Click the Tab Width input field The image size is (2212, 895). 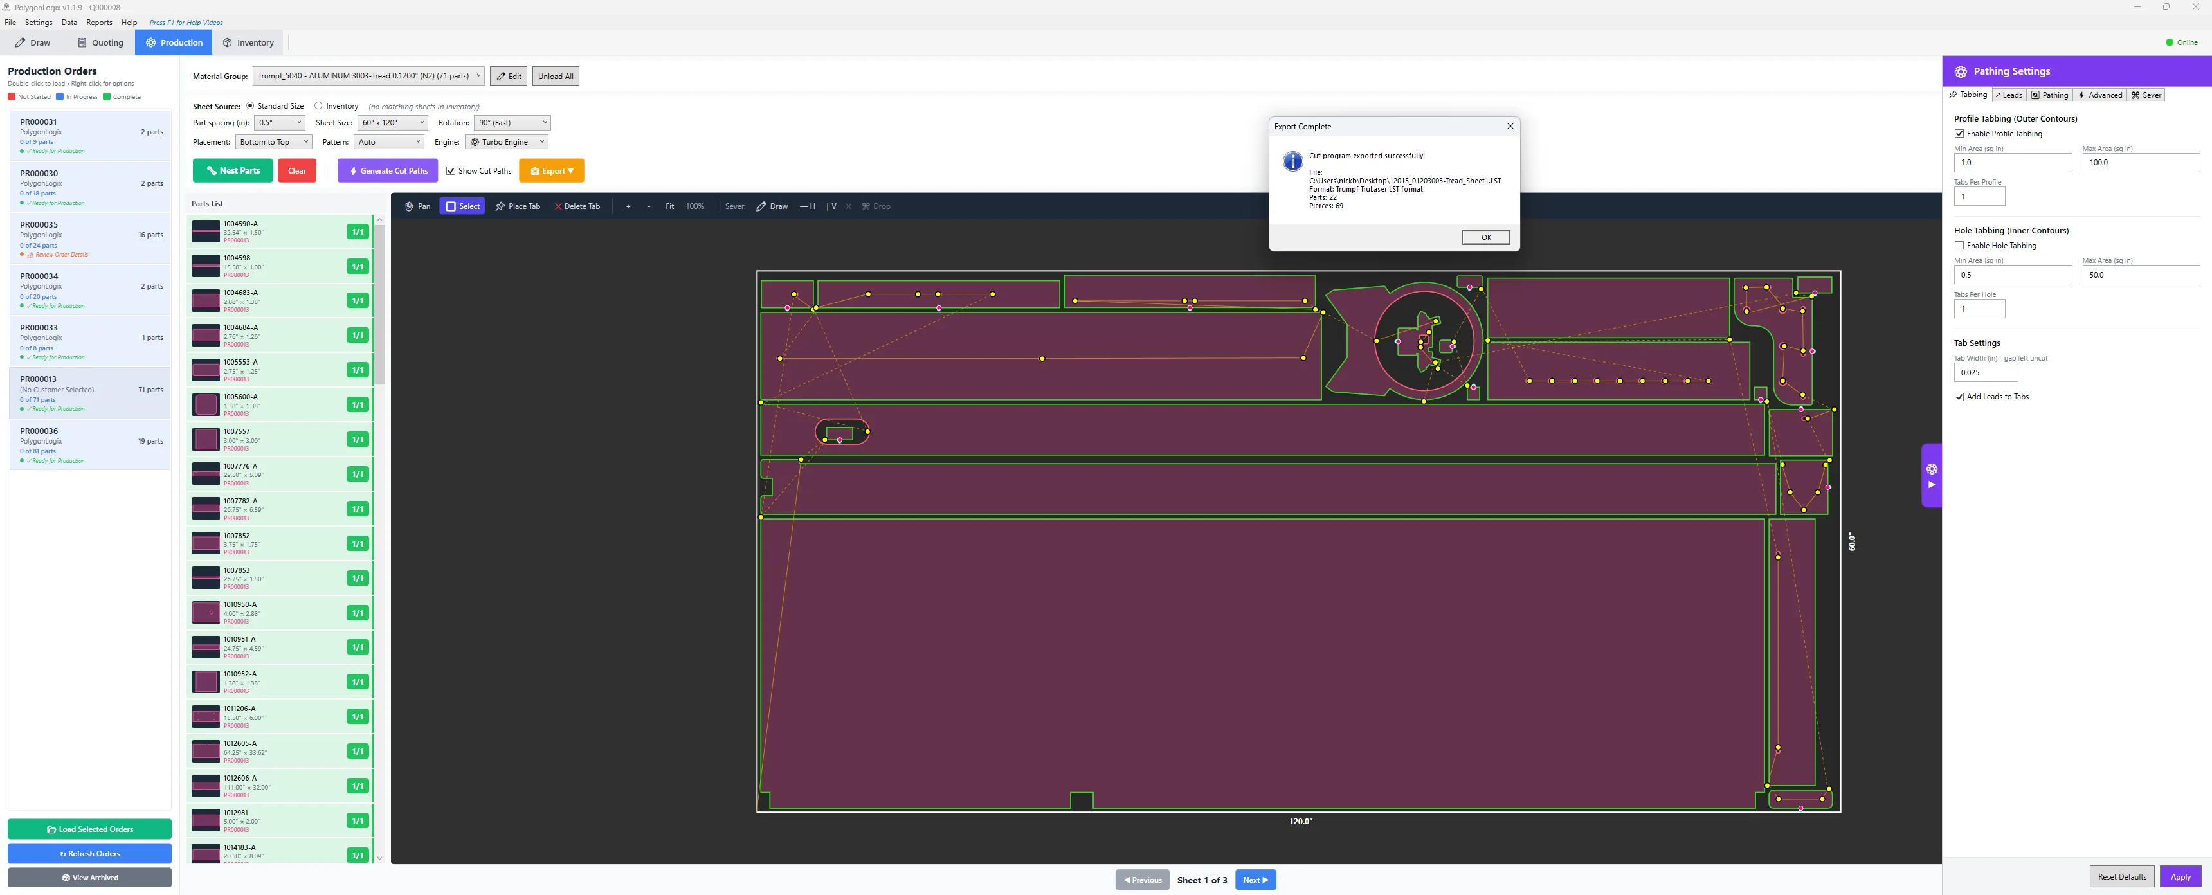1985,373
